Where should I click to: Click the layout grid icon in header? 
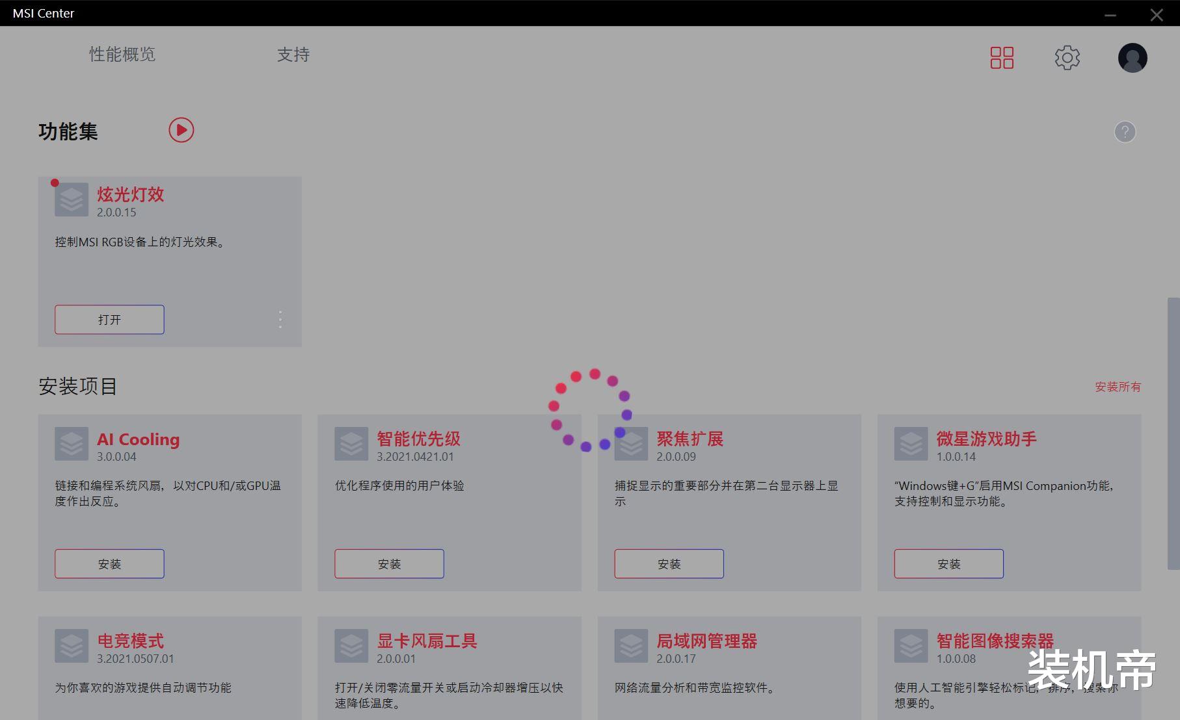(1002, 58)
